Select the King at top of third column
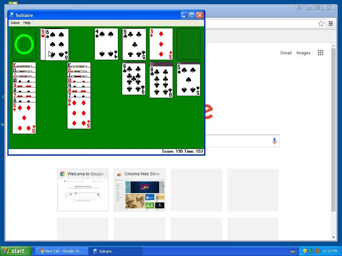Screen dimensions: 342x256 tap(79, 65)
